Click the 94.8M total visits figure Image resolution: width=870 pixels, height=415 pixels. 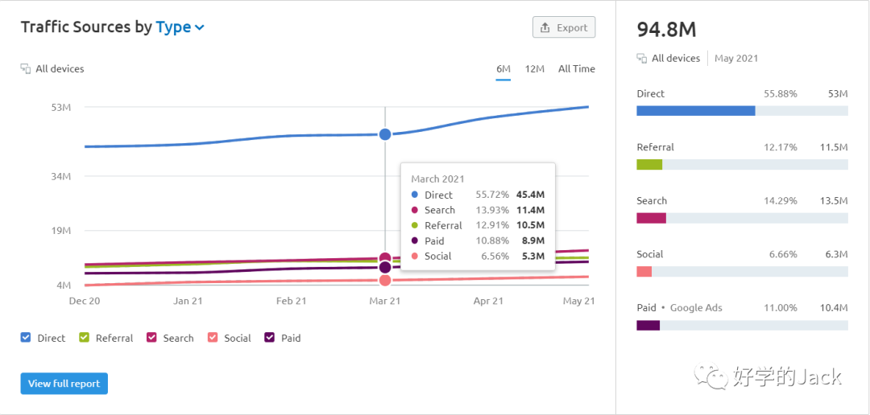pyautogui.click(x=666, y=30)
